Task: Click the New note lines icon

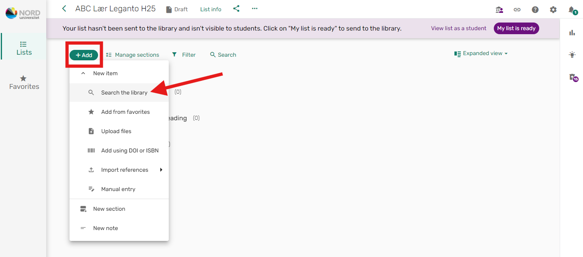Action: coord(83,228)
